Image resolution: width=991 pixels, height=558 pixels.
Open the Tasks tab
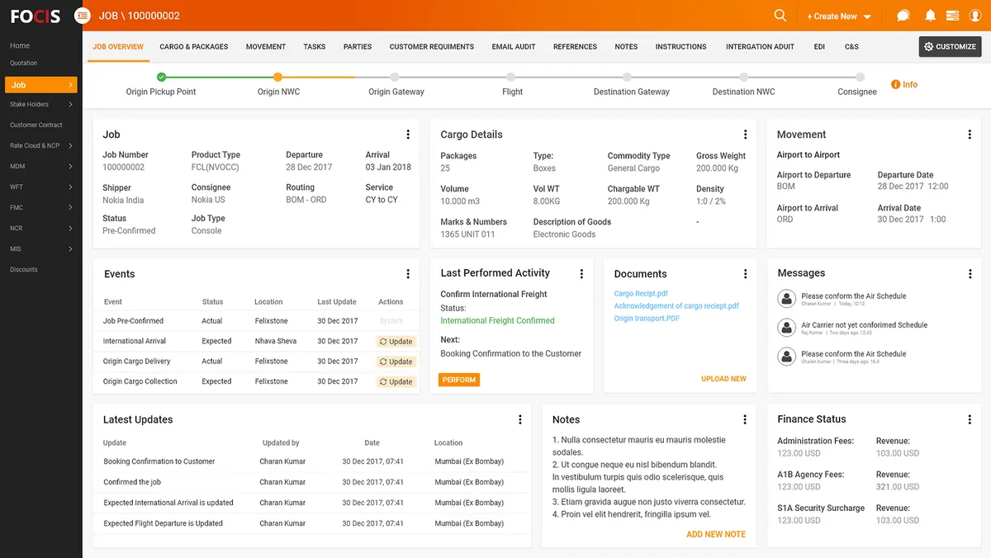pyautogui.click(x=315, y=47)
